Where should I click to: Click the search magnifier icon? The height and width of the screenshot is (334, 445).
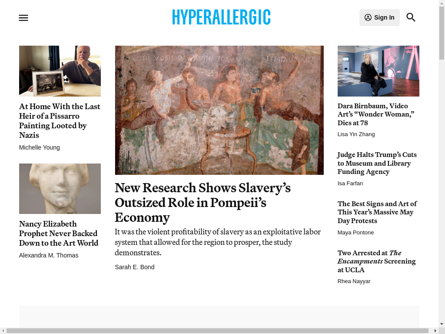(411, 17)
